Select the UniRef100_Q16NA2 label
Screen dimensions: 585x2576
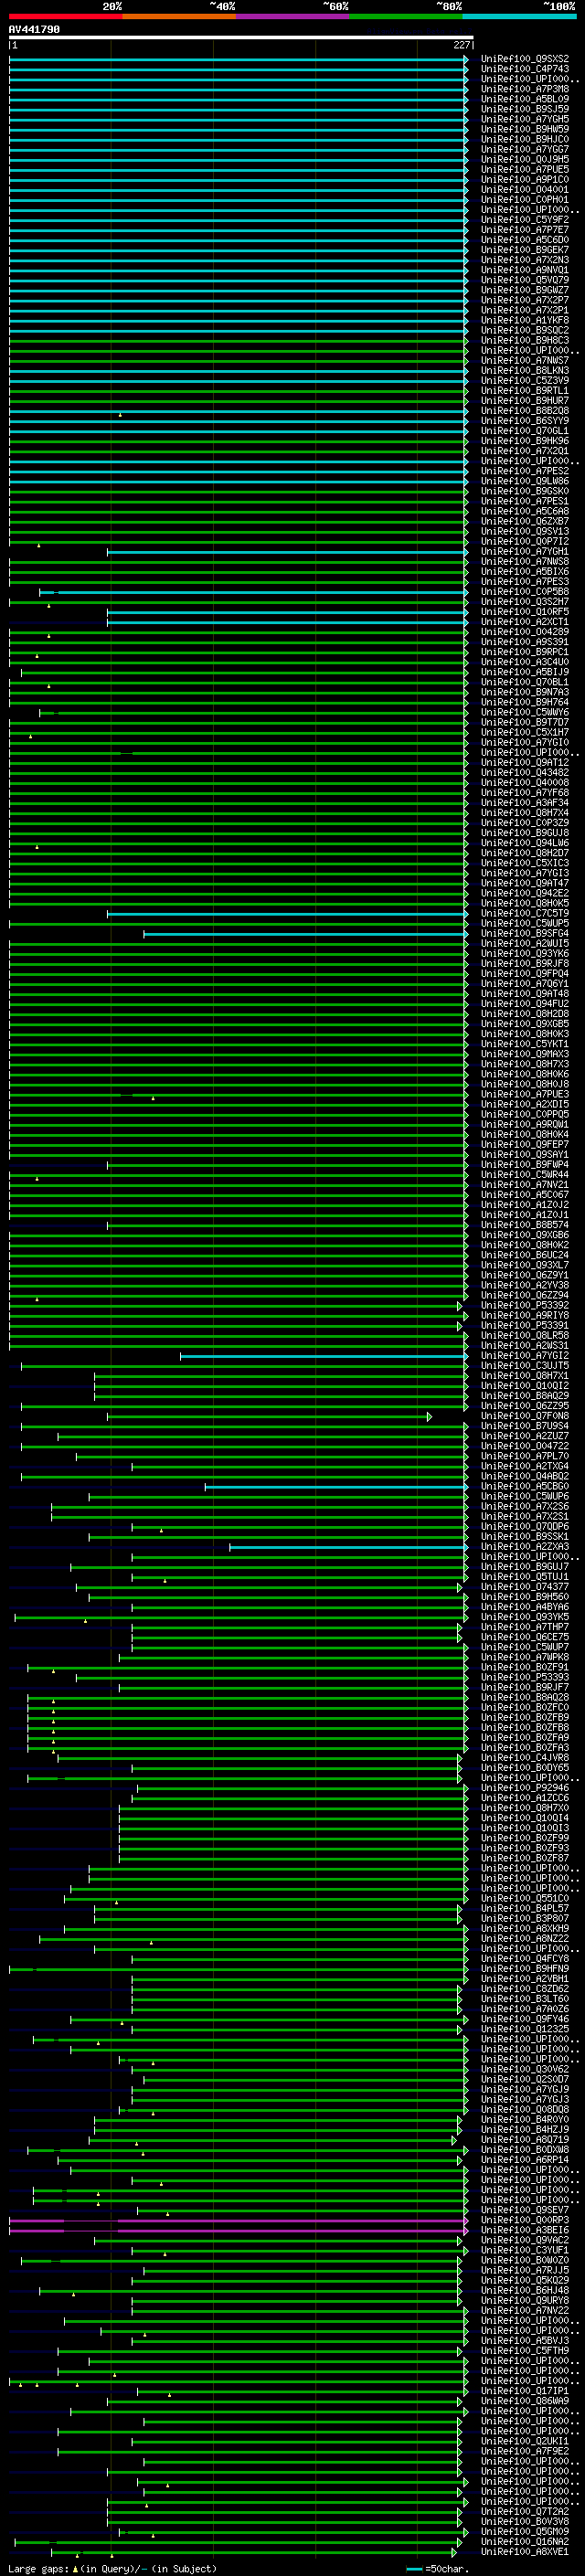point(525,2543)
